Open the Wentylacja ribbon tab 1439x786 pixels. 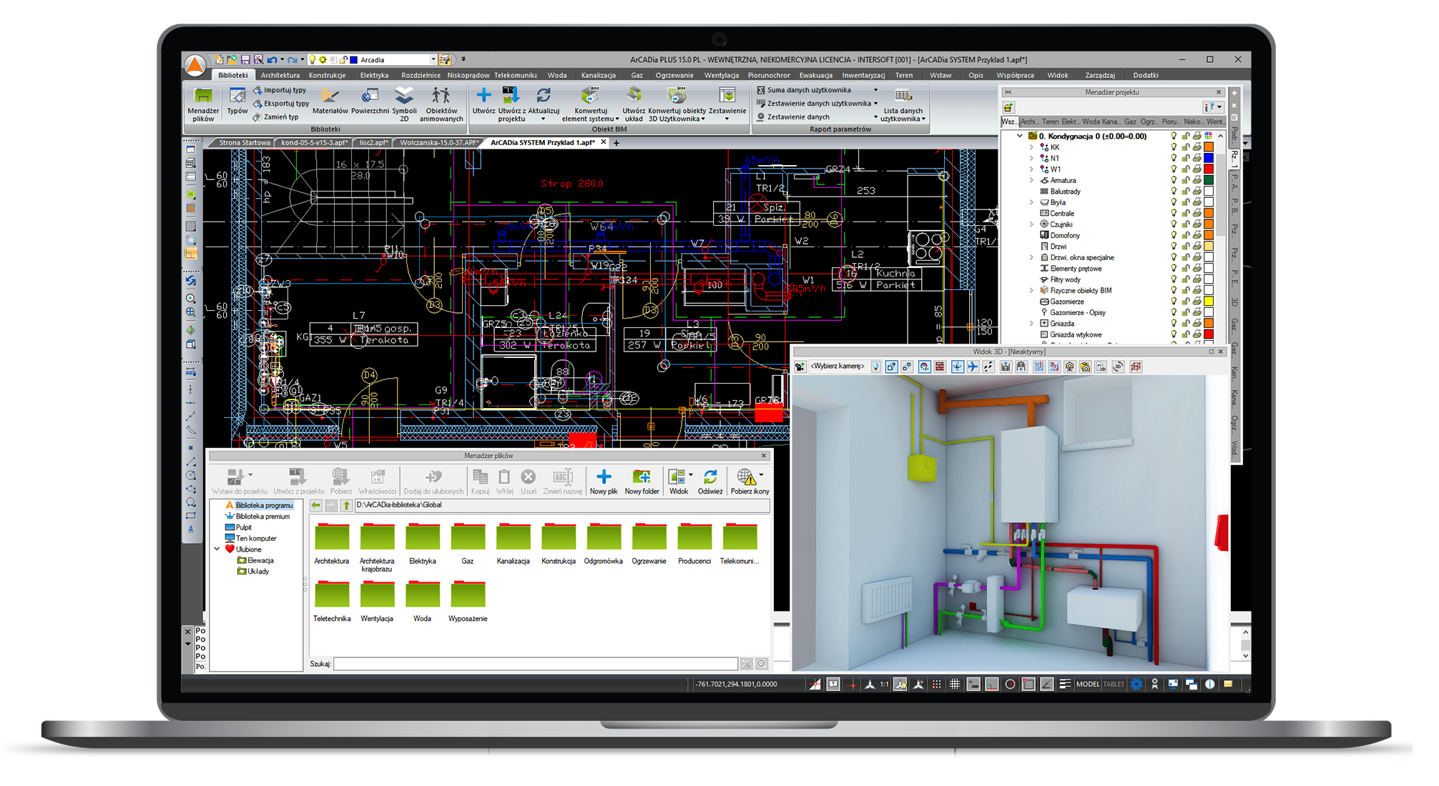(722, 75)
